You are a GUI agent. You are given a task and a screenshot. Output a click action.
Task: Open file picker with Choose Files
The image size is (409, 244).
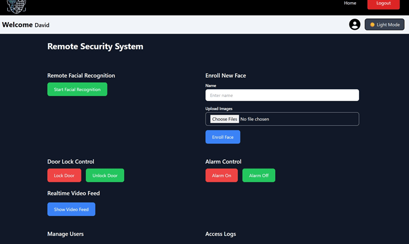[225, 119]
